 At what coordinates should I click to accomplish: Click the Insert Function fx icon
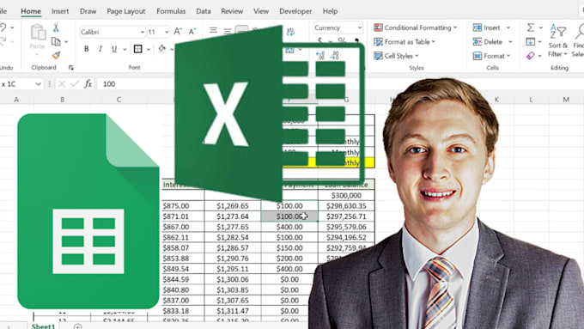(88, 84)
